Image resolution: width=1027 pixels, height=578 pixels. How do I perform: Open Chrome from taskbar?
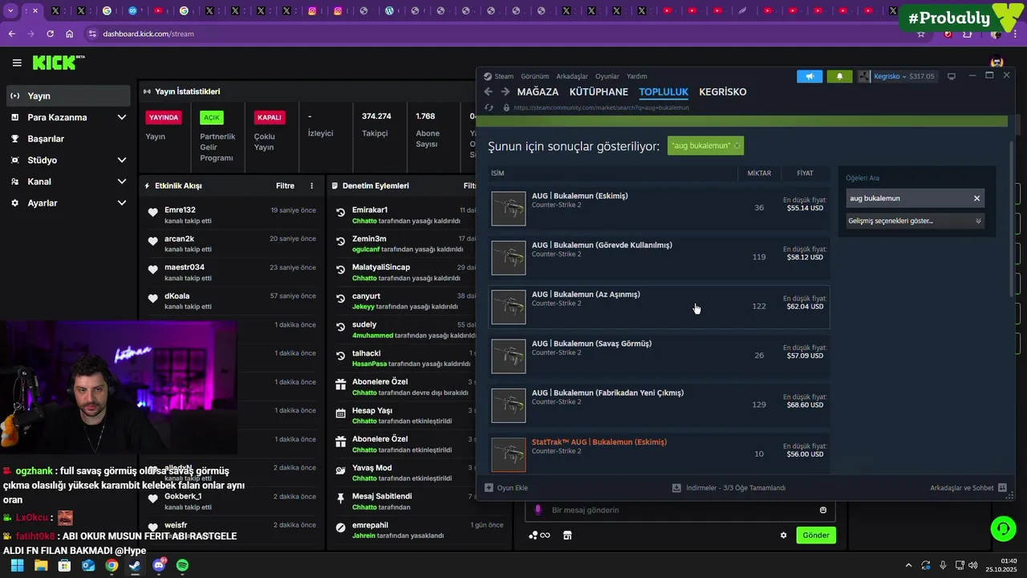click(112, 565)
